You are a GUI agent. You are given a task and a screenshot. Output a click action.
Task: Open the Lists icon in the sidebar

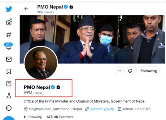[9, 84]
